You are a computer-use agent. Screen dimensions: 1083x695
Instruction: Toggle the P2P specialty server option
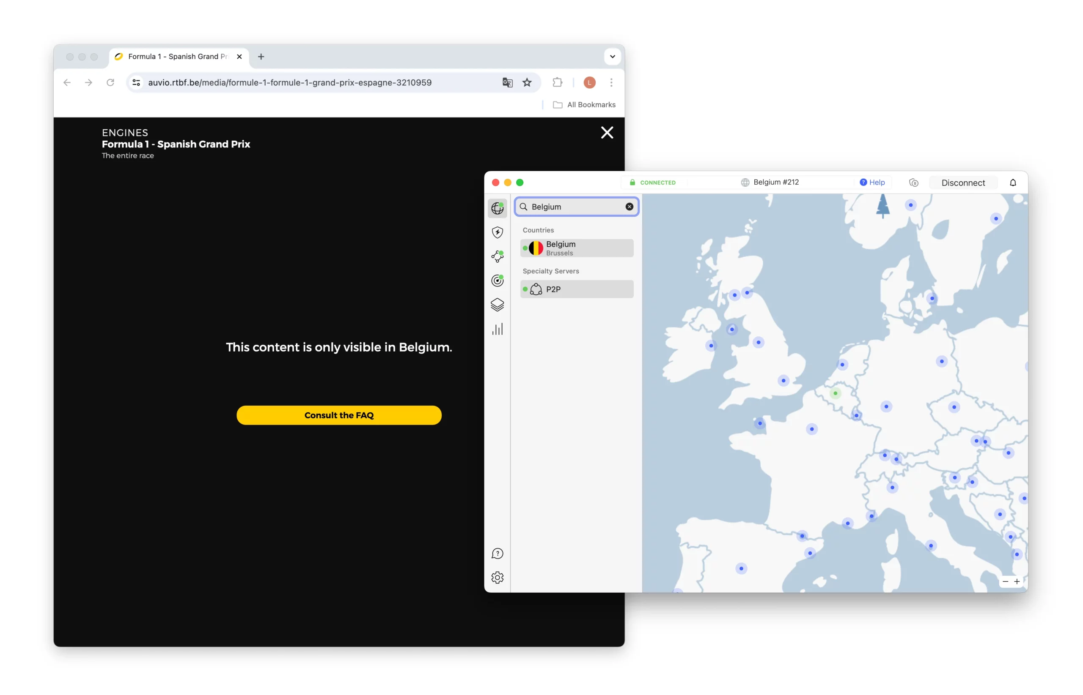[x=576, y=289]
